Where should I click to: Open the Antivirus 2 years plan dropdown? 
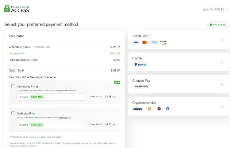point(50,97)
